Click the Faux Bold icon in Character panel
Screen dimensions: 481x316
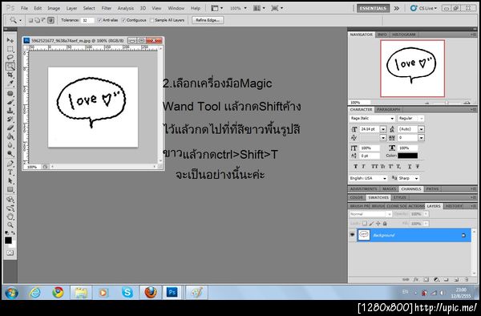pyautogui.click(x=355, y=166)
